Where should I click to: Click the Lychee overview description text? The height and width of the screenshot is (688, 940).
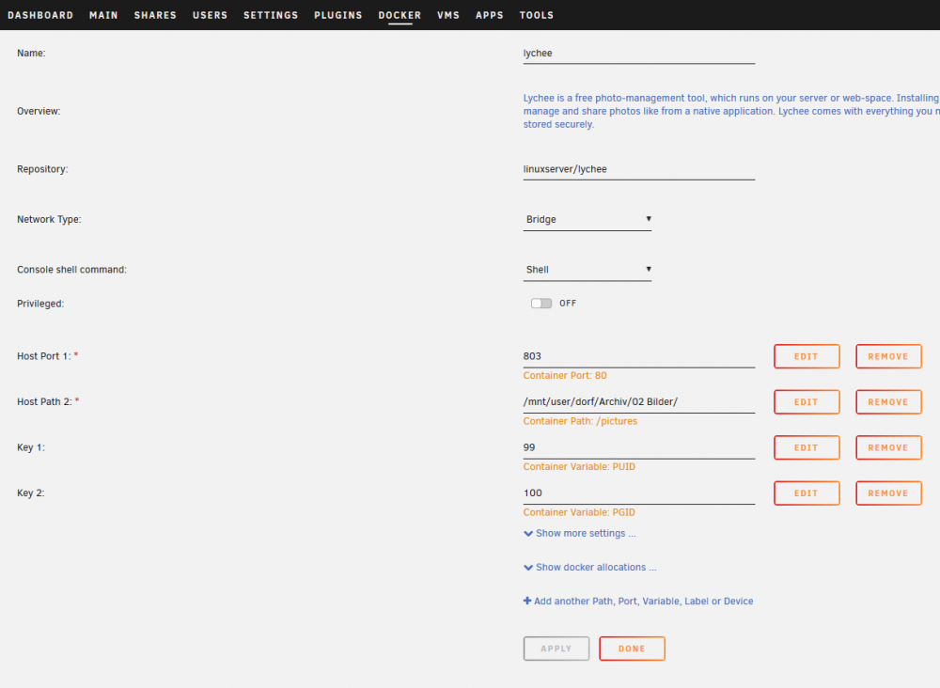click(731, 112)
